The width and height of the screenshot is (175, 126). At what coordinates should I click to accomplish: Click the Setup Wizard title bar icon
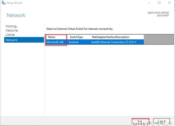4,3
